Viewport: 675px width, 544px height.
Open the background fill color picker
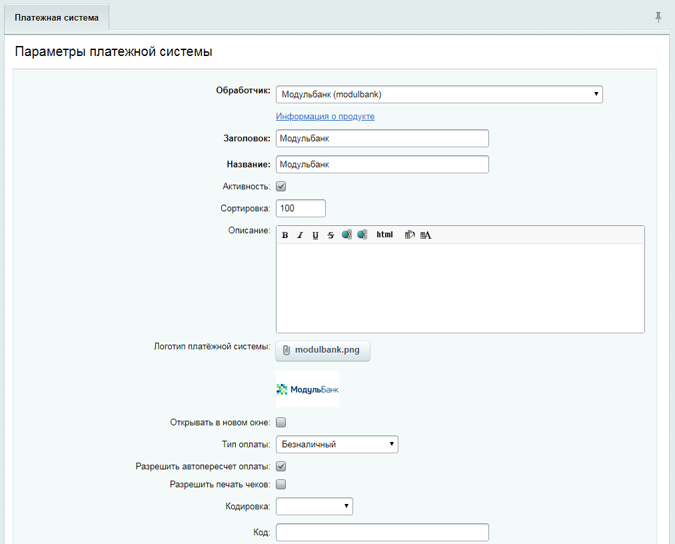[x=410, y=235]
